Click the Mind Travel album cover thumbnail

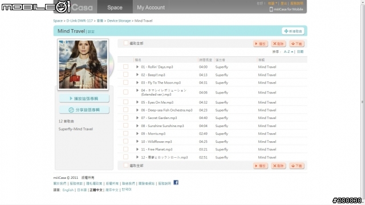(83, 64)
